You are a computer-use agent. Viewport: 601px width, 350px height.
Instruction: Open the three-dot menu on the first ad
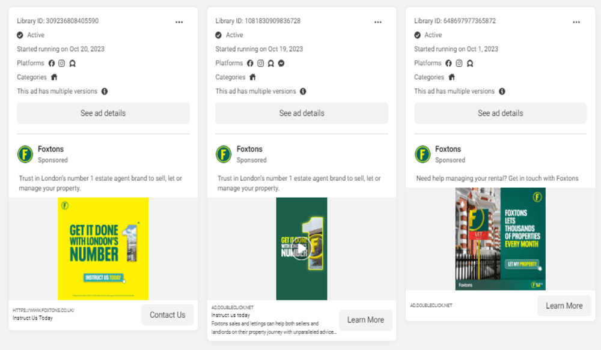(x=179, y=22)
